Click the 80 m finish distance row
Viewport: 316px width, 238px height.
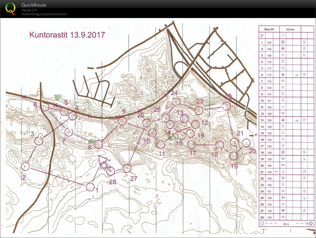coord(286,224)
